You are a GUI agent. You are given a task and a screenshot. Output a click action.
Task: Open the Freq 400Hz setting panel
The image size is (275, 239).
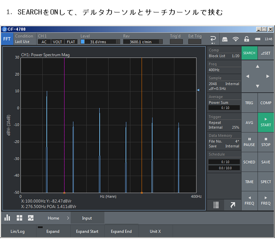coord(224,67)
